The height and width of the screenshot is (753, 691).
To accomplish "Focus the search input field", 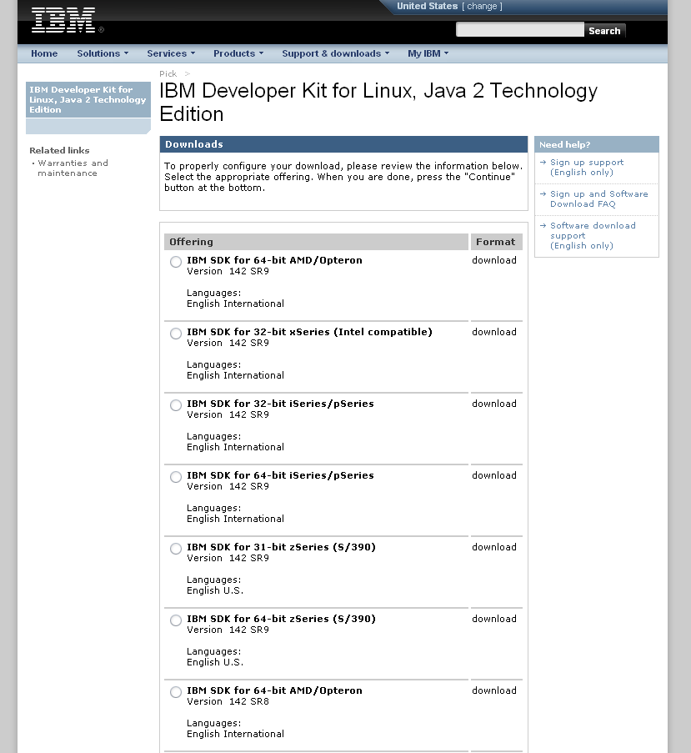I will 519,30.
